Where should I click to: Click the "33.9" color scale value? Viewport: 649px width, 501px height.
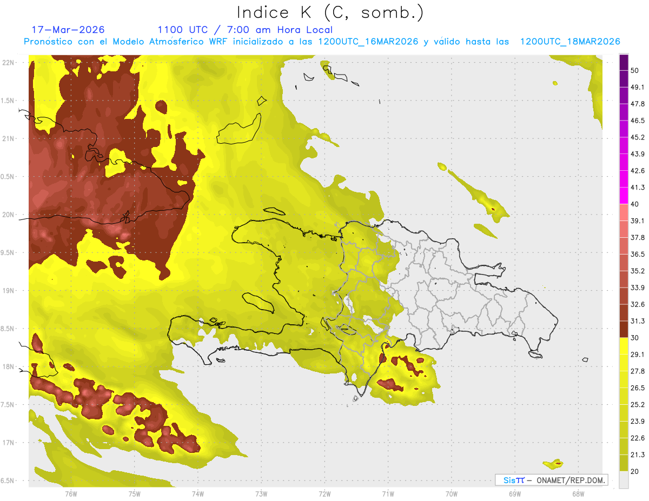click(x=638, y=288)
